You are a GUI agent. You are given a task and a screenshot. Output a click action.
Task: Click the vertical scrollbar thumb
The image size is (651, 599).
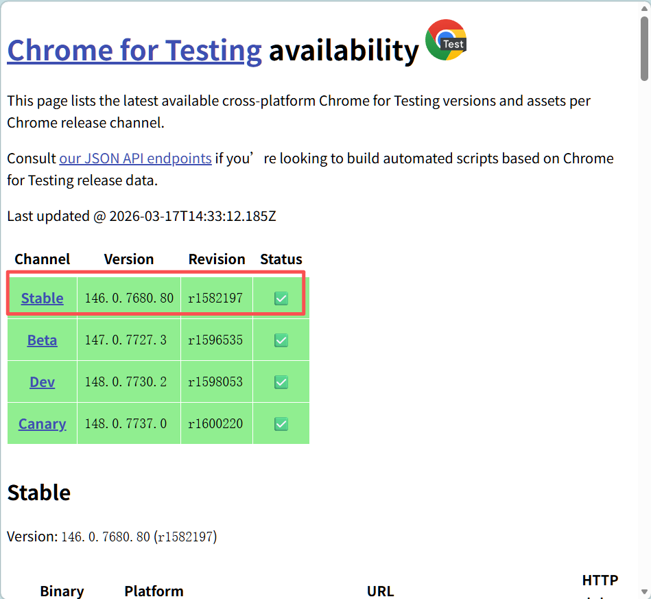(644, 48)
